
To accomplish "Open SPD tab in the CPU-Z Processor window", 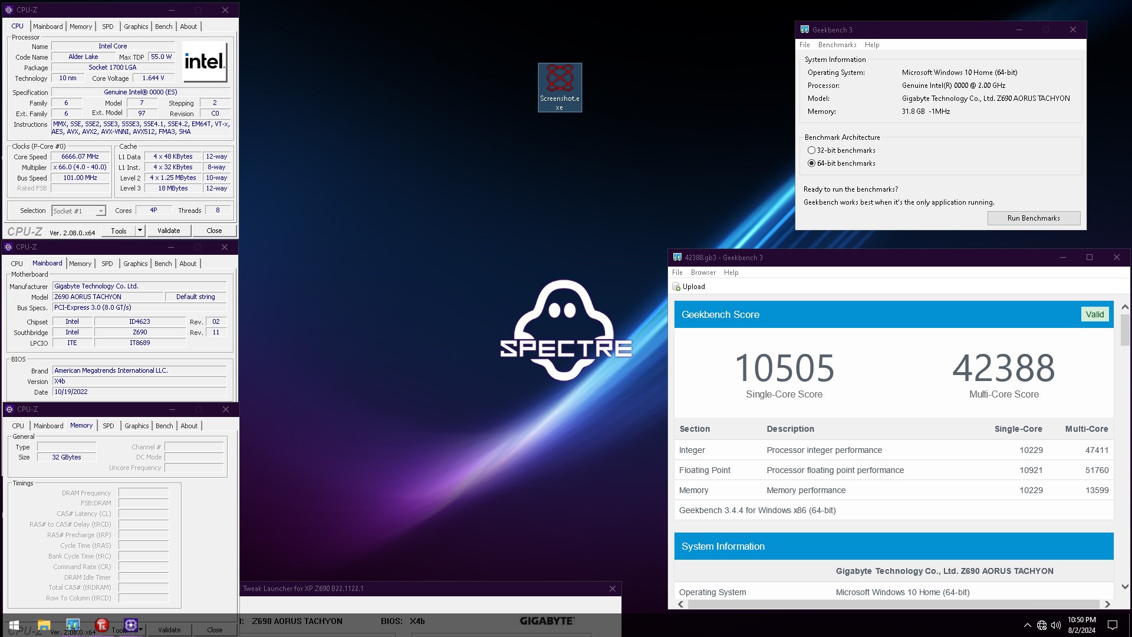I will 108,27.
